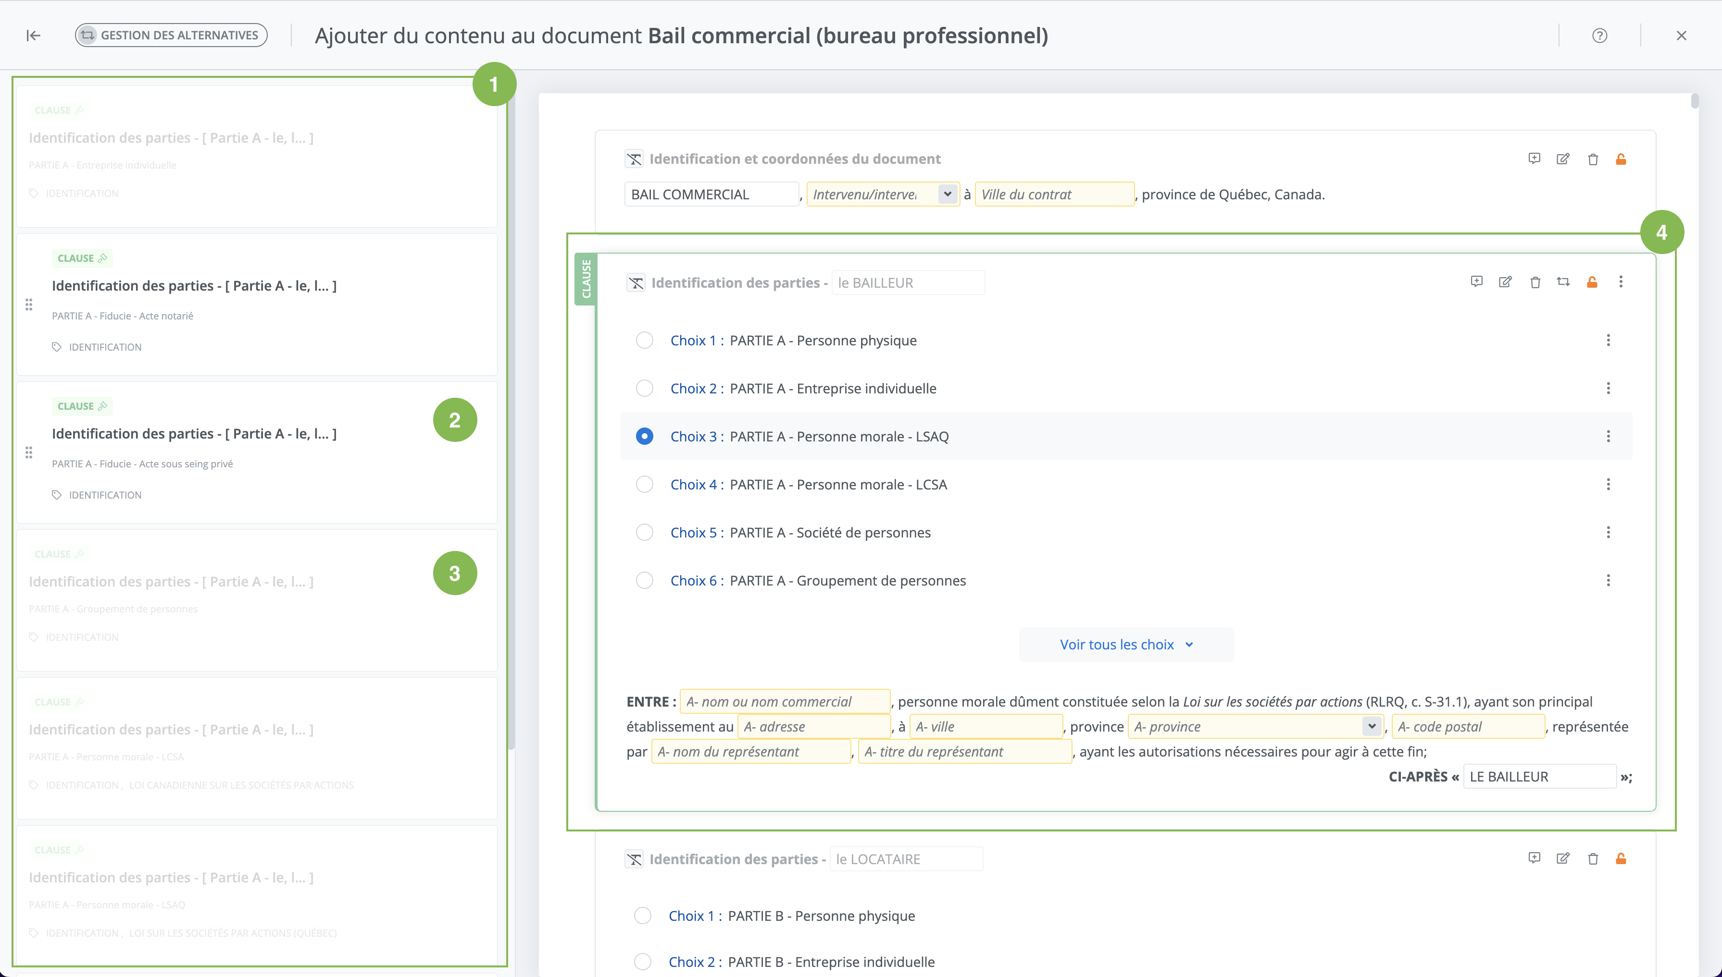The image size is (1722, 977).
Task: Click the collapse panel arrow icon
Action: tap(33, 36)
